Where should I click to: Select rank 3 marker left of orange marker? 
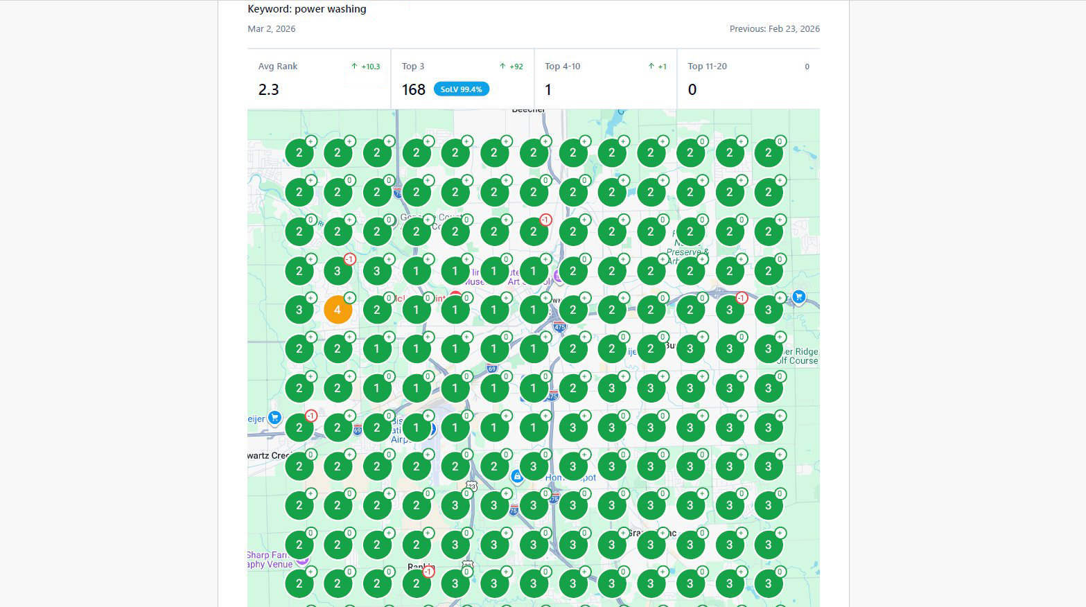pos(299,310)
